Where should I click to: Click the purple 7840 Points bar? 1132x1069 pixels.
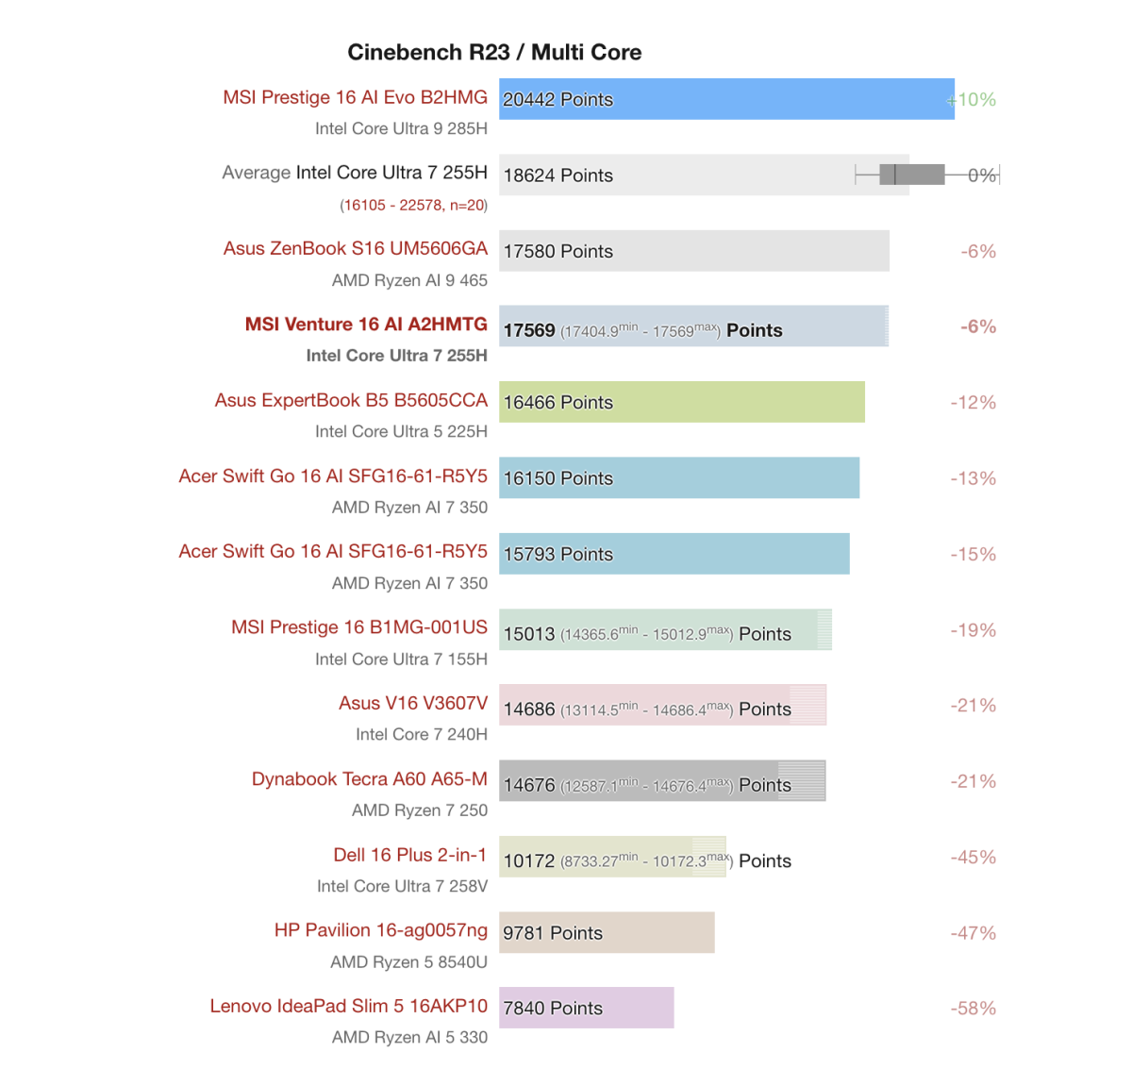[x=586, y=1008]
